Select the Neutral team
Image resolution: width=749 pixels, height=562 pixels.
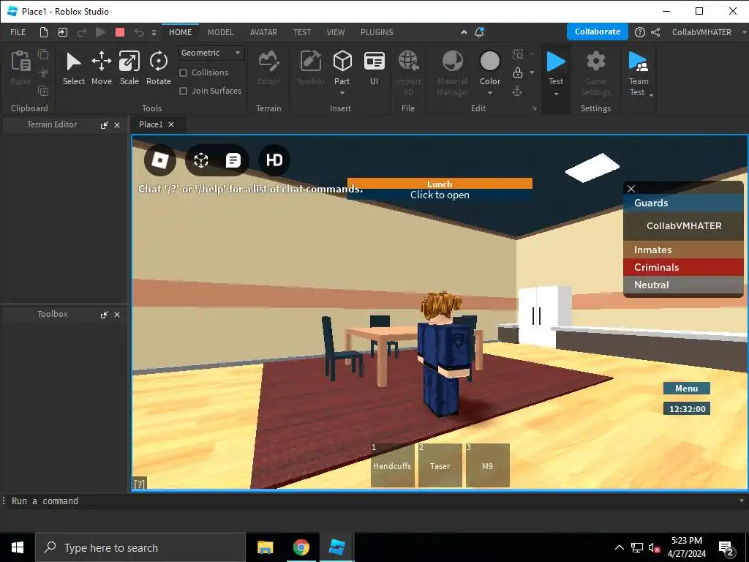tap(683, 285)
